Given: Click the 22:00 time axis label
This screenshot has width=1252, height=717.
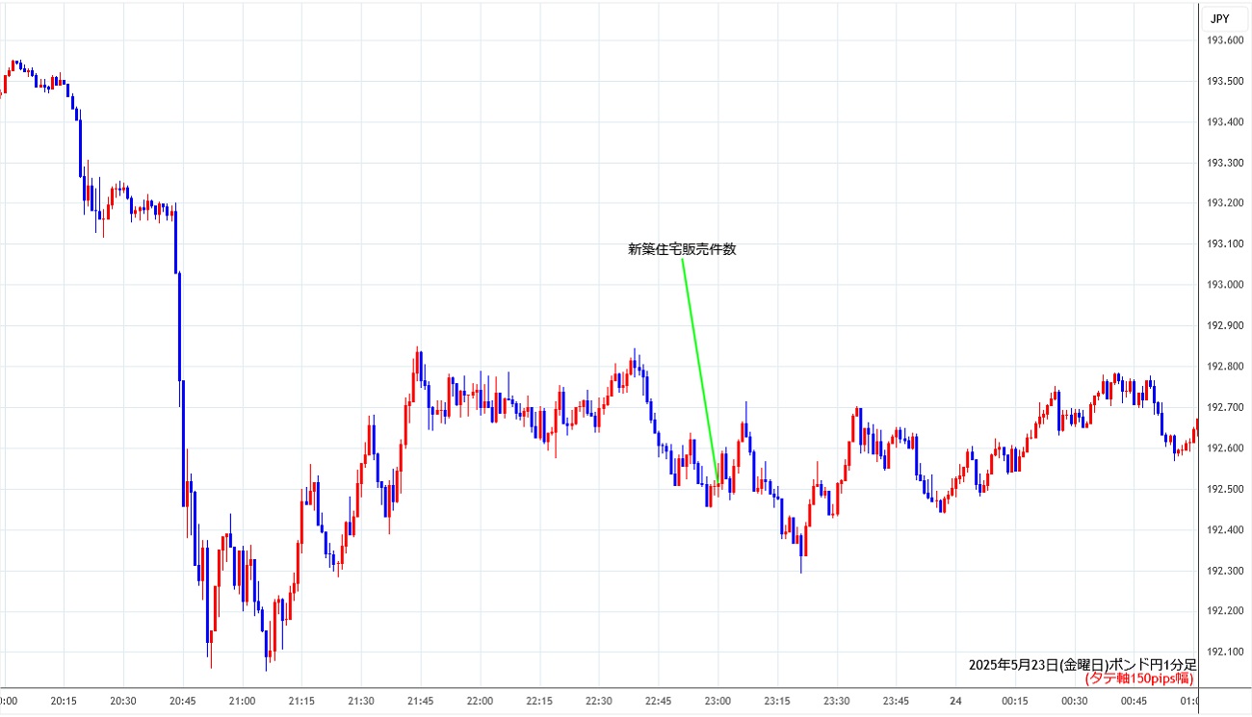Looking at the screenshot, I should 480,702.
